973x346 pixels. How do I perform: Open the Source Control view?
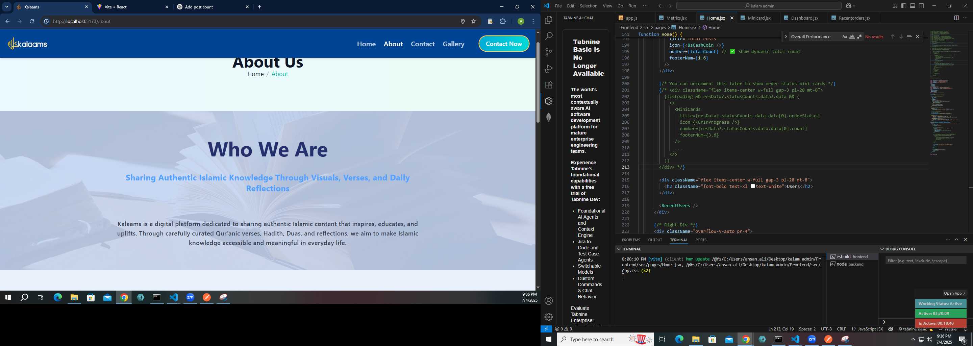(x=548, y=52)
